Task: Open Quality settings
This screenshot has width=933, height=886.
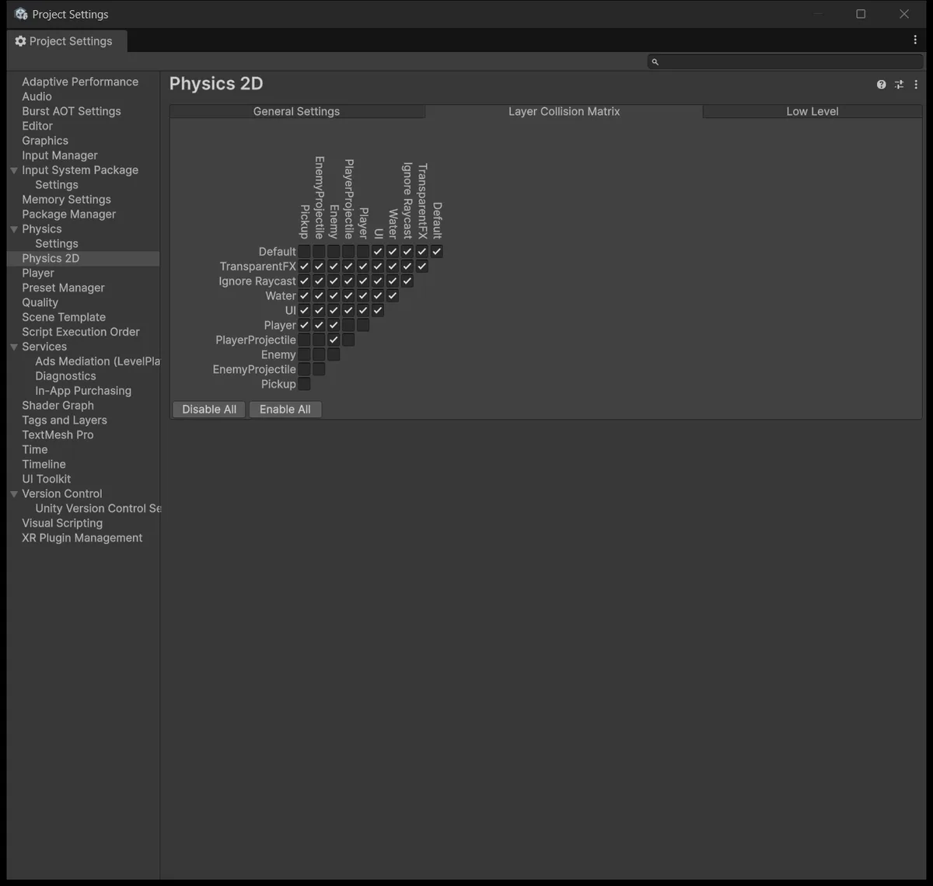Action: (x=40, y=303)
